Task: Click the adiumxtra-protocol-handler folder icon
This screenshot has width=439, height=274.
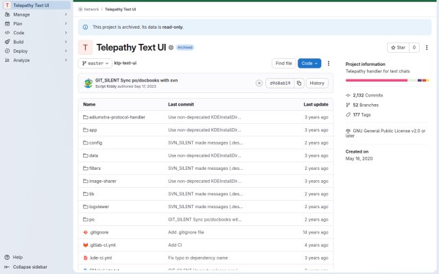Action: click(85, 117)
